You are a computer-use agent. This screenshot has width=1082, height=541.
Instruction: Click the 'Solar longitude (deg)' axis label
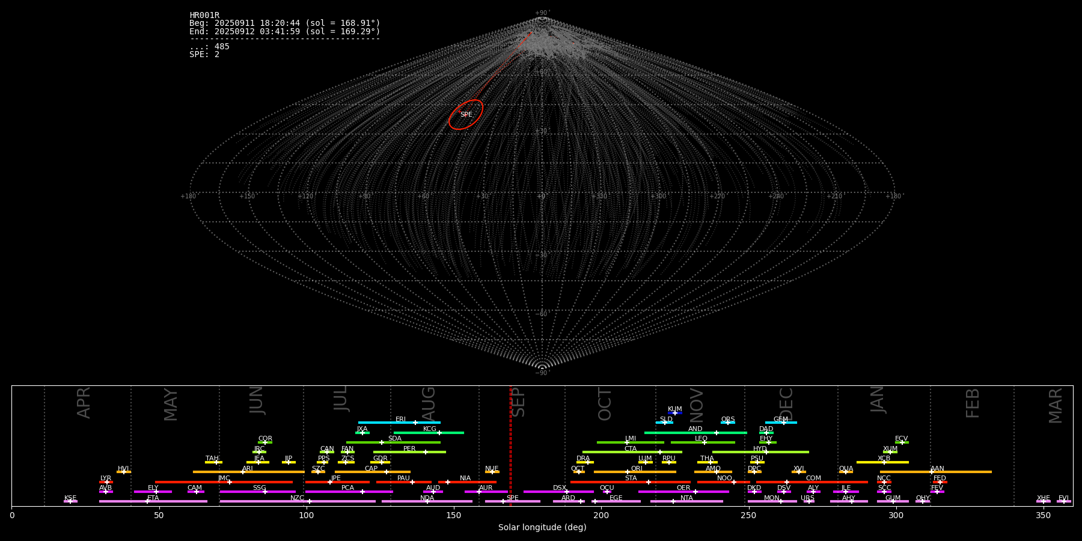click(542, 528)
